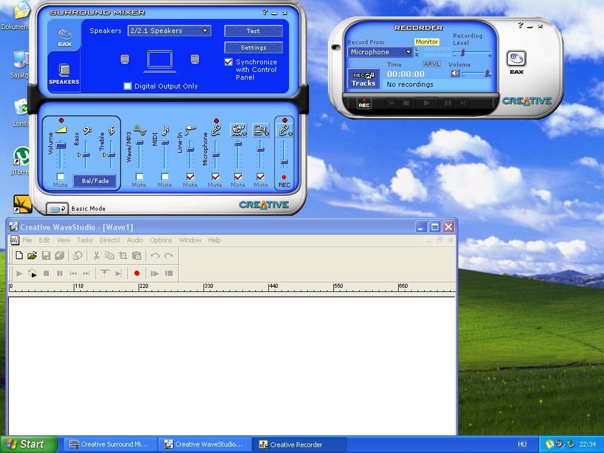Unmute the Microphone channel in mixer
Screen dimensions: 604x453
(x=216, y=176)
